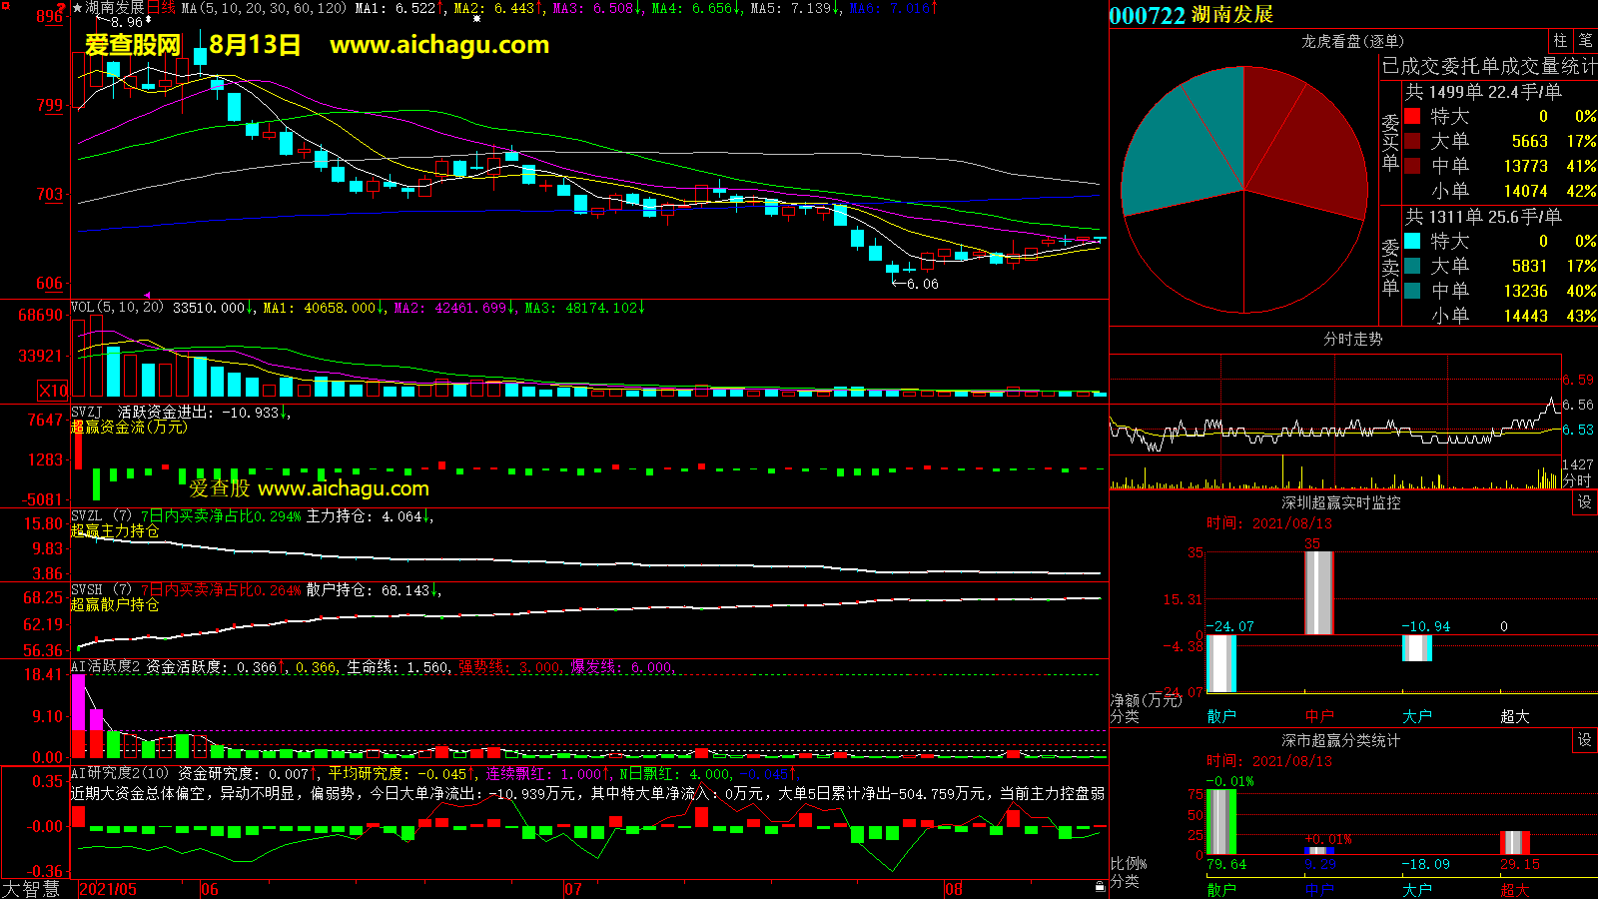Click the small magenta arrow above VOL label
The image size is (1598, 899).
(147, 296)
